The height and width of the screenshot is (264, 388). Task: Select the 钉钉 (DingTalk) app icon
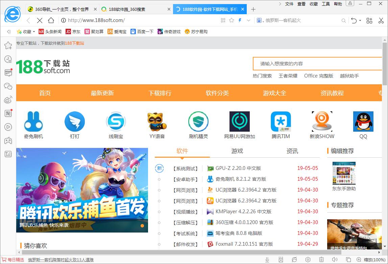tap(75, 121)
